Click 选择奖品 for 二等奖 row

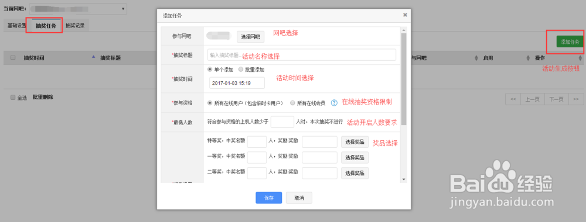tap(355, 173)
